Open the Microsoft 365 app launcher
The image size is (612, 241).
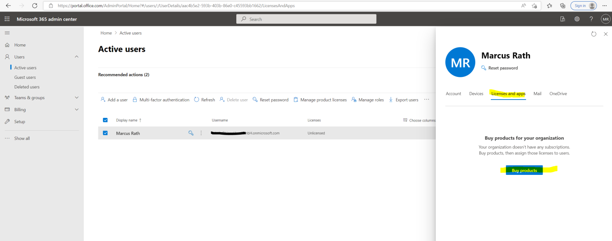(7, 19)
